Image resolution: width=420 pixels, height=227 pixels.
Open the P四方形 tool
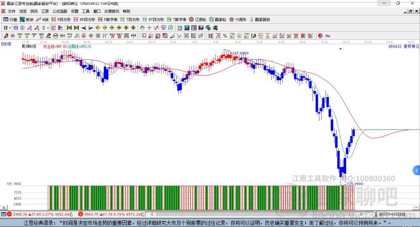point(61,20)
